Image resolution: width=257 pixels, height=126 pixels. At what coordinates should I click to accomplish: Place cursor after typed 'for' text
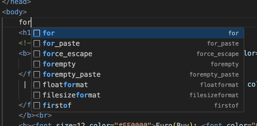coord(31,23)
